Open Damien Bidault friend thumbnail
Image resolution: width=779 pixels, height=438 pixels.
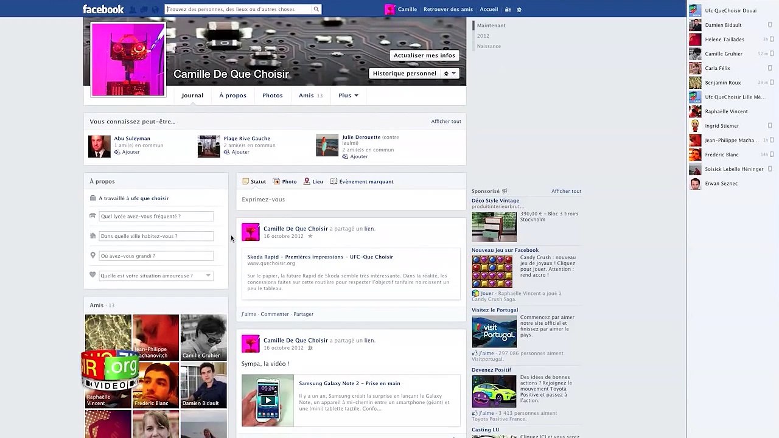(203, 385)
